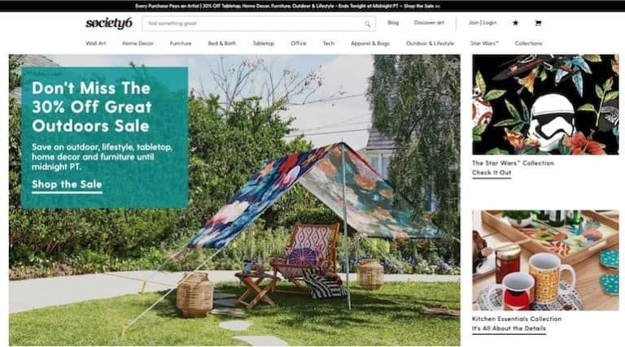Viewport: 625px width, 347px height.
Task: Click the search magnifier icon
Action: click(367, 24)
